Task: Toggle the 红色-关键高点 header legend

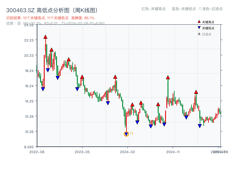Action: click(x=153, y=9)
